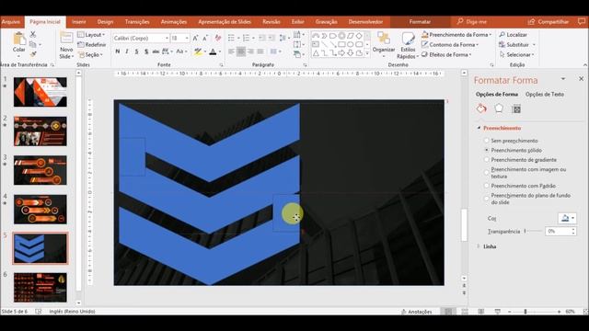Open the fill and line paint bucket tab
The image size is (589, 331).
481,108
